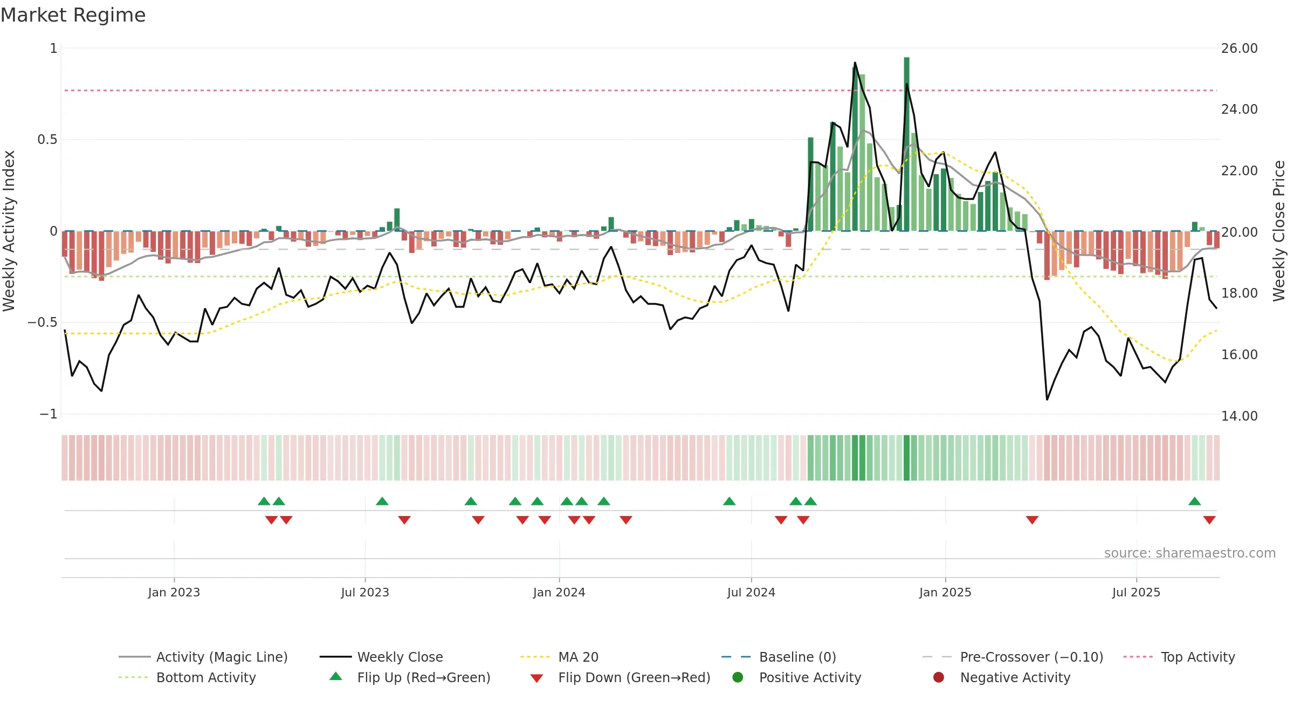1294x728 pixels.
Task: Click the Market Regime chart title
Action: (x=73, y=15)
